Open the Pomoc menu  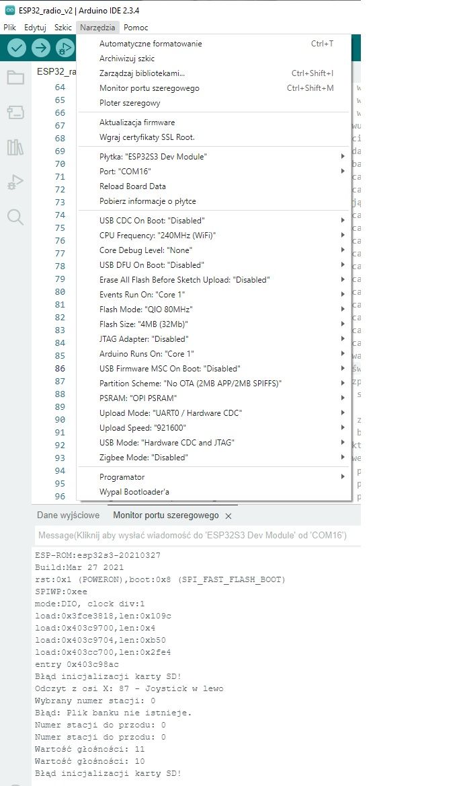(x=136, y=28)
